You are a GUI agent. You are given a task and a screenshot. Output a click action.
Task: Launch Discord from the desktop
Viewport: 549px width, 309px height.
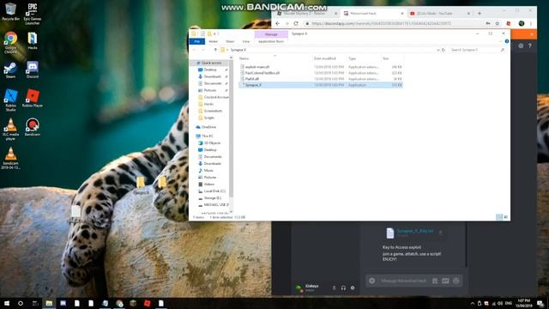[x=33, y=70]
